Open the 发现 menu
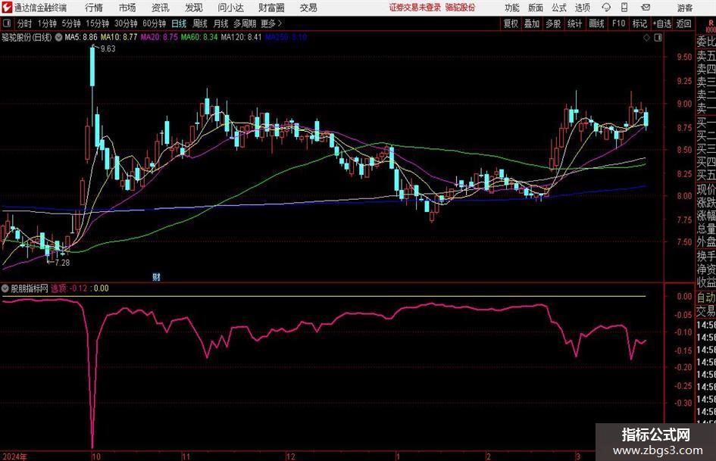Viewport: 716px width, 461px height. tap(194, 8)
